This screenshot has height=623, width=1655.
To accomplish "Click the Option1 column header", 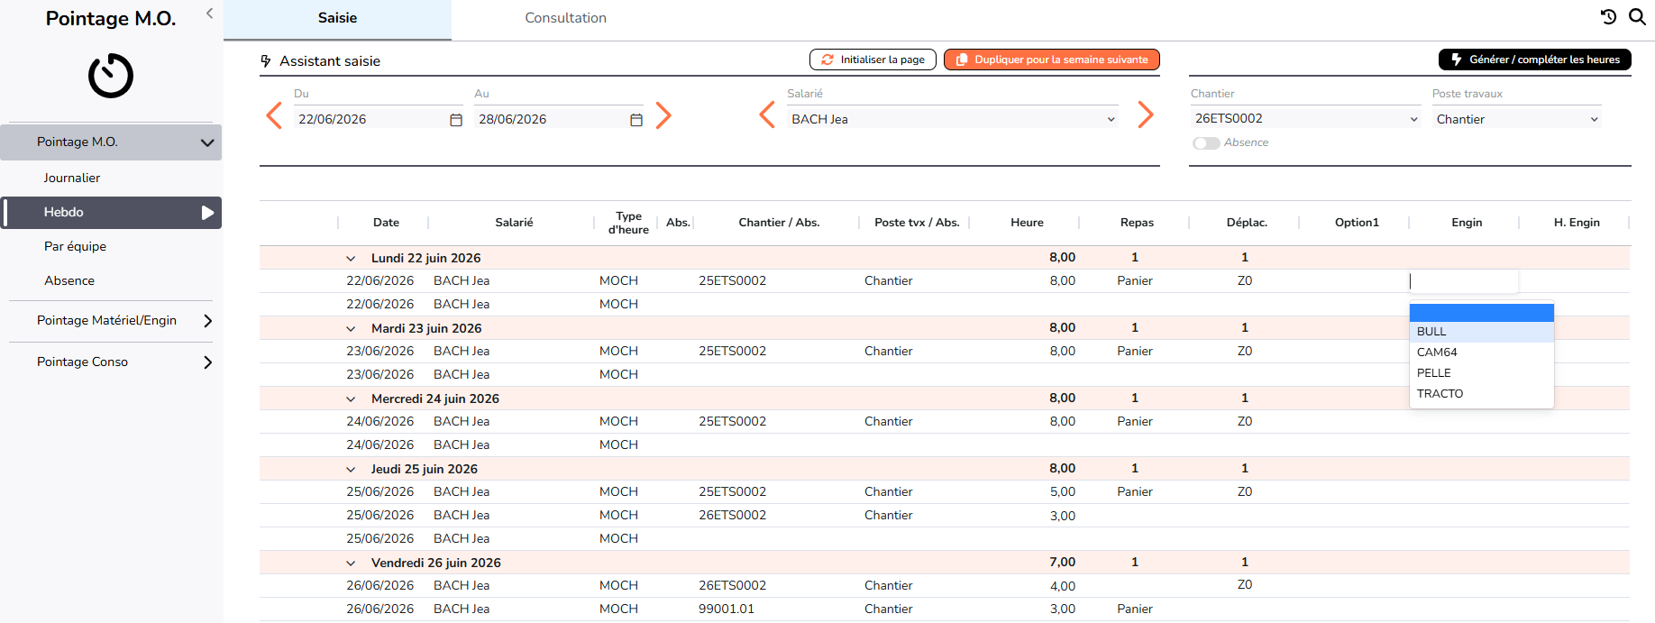I will 1357,223.
